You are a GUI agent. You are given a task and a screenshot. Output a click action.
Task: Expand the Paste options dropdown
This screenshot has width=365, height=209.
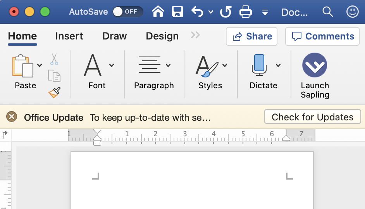(40, 65)
